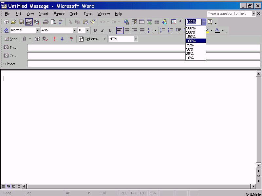Viewport: 262px width, 196px height.
Task: Open Tables and Borders toolbar icon
Action: [134, 22]
